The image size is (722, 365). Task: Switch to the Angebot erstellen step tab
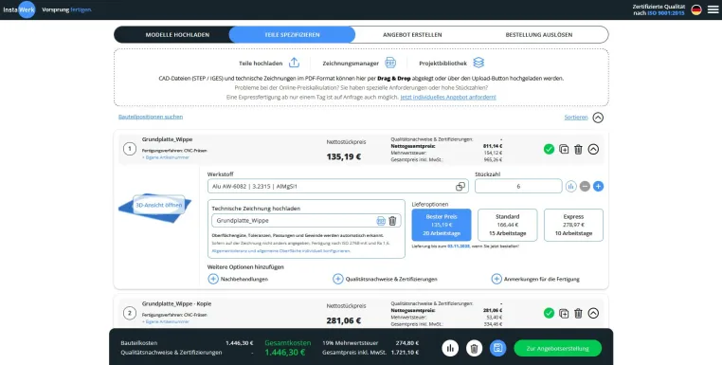click(412, 34)
